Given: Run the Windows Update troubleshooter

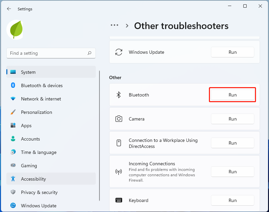Looking at the screenshot, I should (233, 52).
